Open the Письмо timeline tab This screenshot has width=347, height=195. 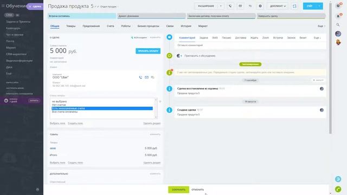[x=227, y=38]
